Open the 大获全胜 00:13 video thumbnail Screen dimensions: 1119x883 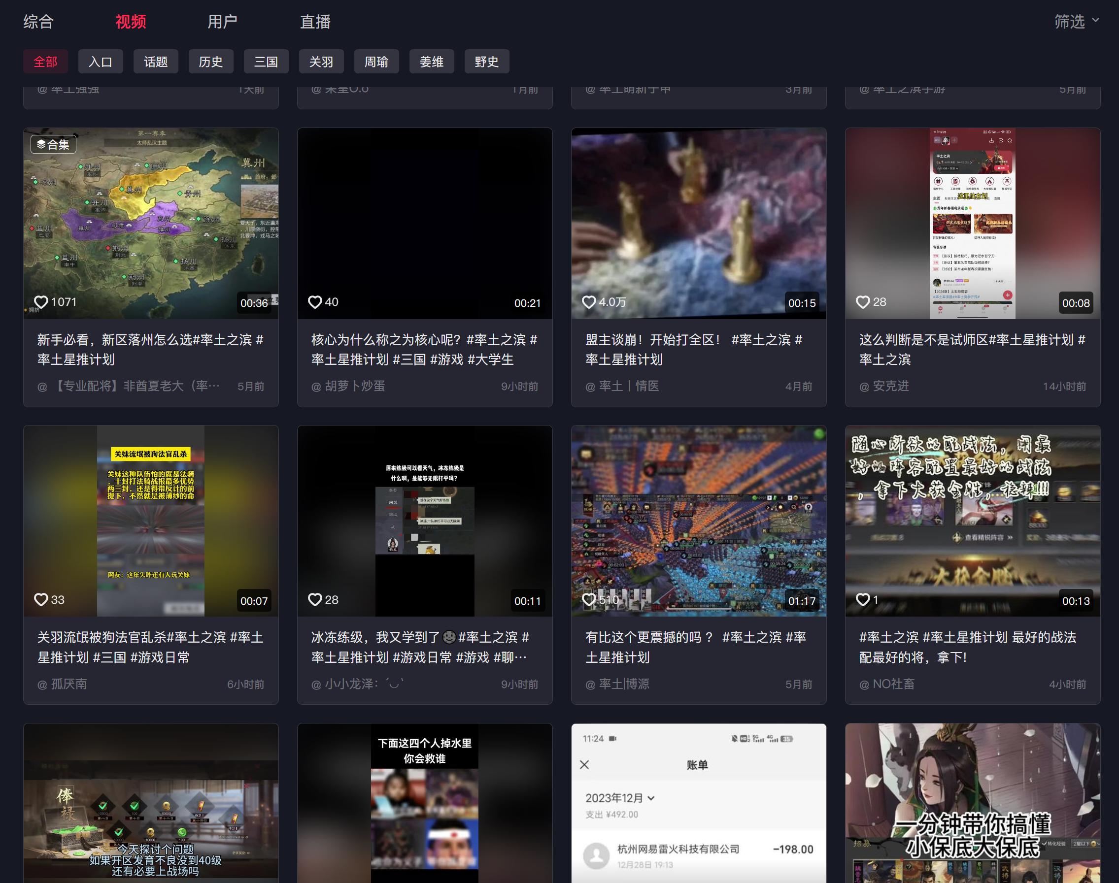pos(973,521)
